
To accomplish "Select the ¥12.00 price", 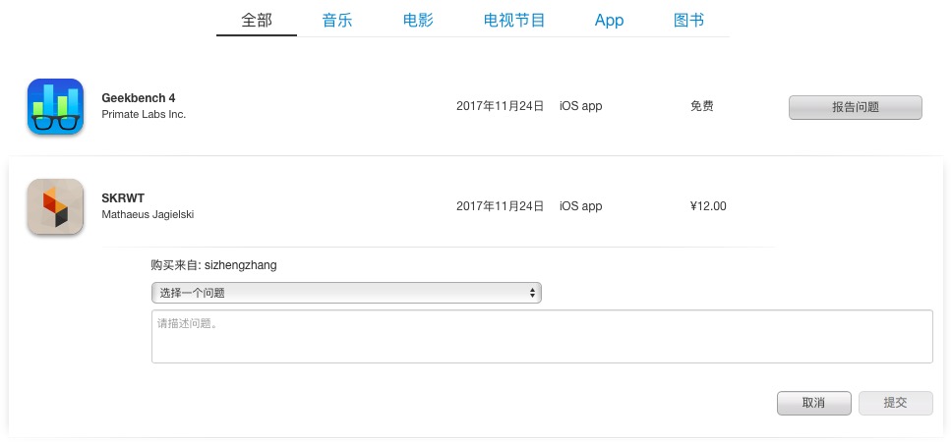I will 708,206.
